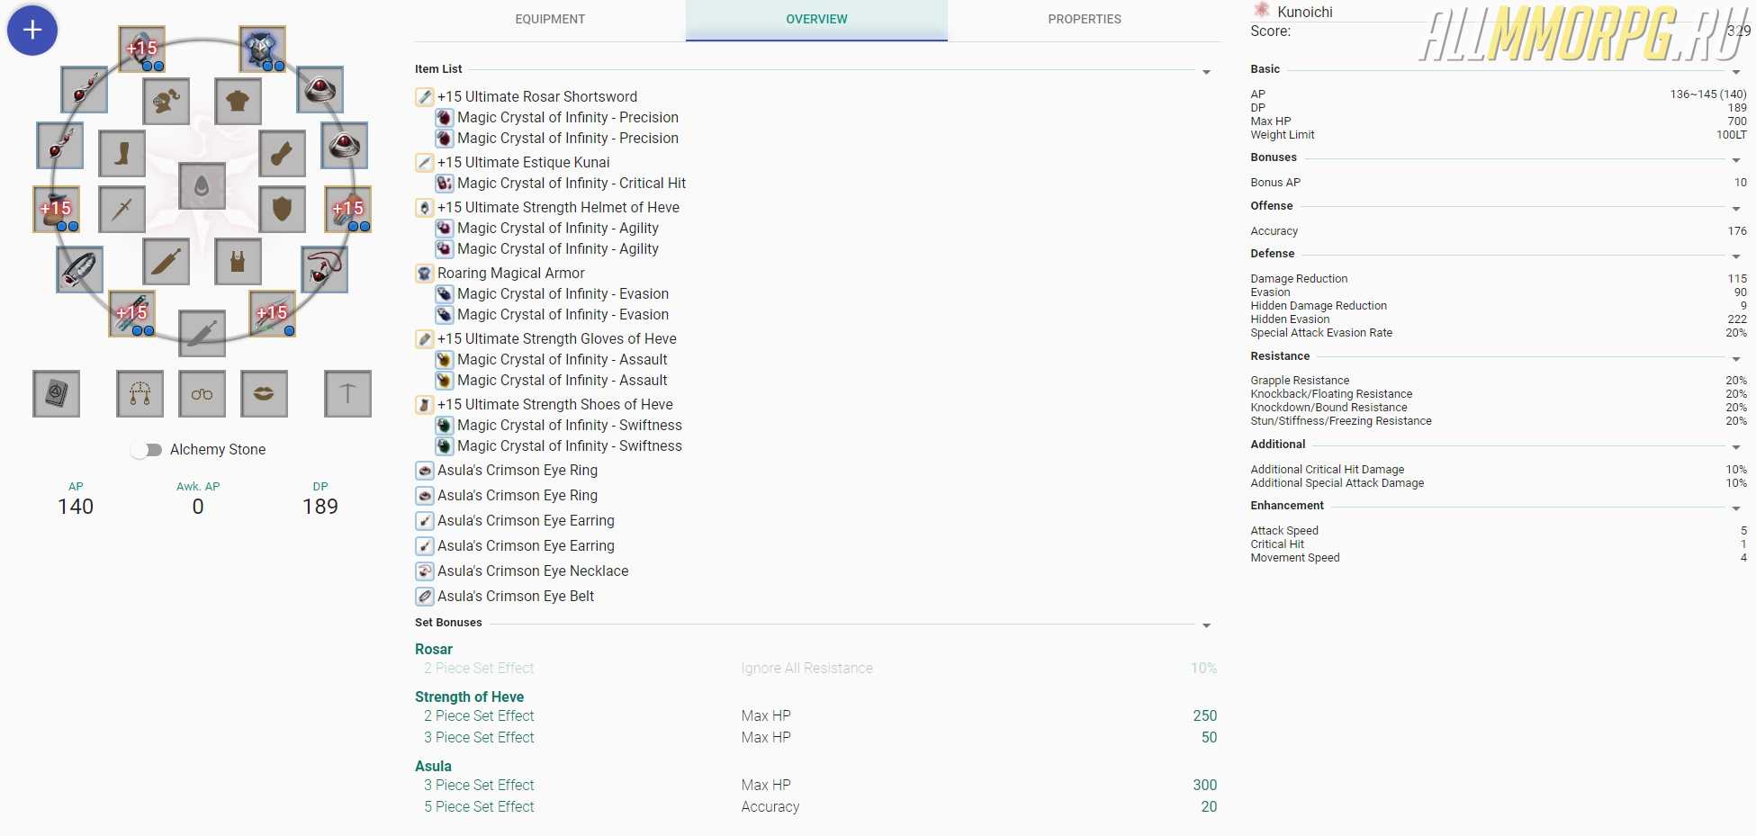The width and height of the screenshot is (1756, 836).
Task: Collapse the Item List section
Action: click(x=1207, y=72)
